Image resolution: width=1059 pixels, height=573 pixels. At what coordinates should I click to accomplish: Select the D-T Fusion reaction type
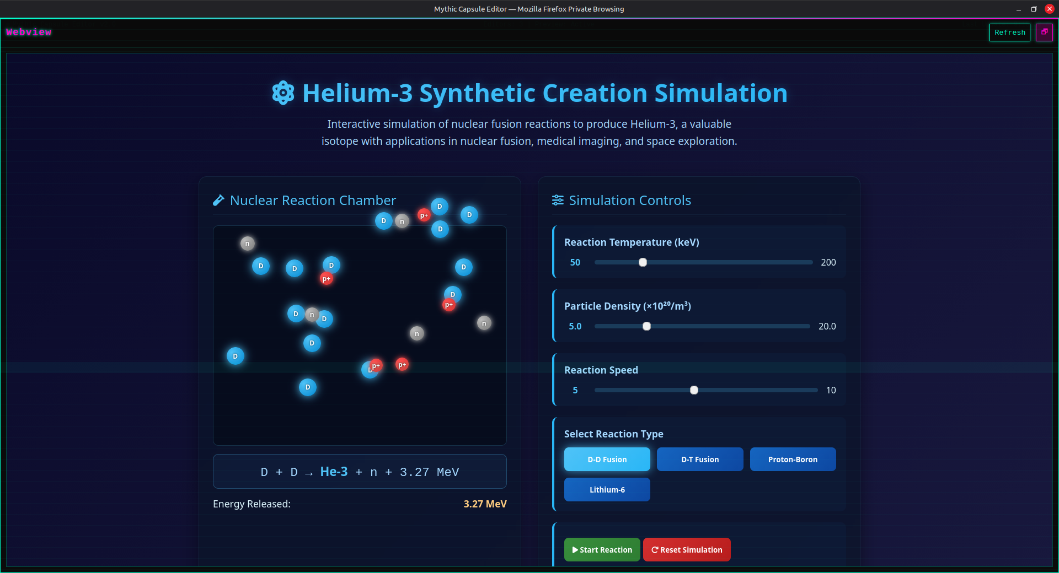[x=699, y=459]
